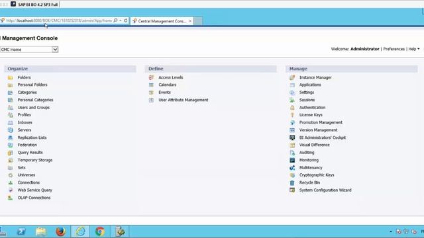Screen dimensions: 424x238
Task: Click the OLAP Connections icon
Action: coord(11,198)
